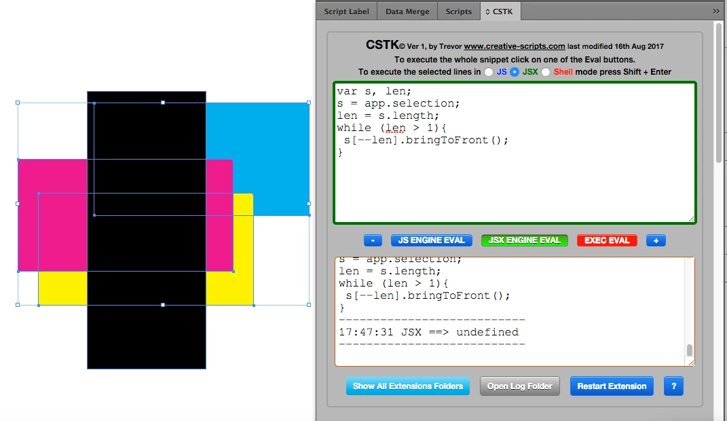
Task: Click the plus button beside EXEC EVAL
Action: pos(656,240)
